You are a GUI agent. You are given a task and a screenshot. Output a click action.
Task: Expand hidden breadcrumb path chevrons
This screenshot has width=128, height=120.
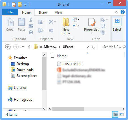(41, 47)
